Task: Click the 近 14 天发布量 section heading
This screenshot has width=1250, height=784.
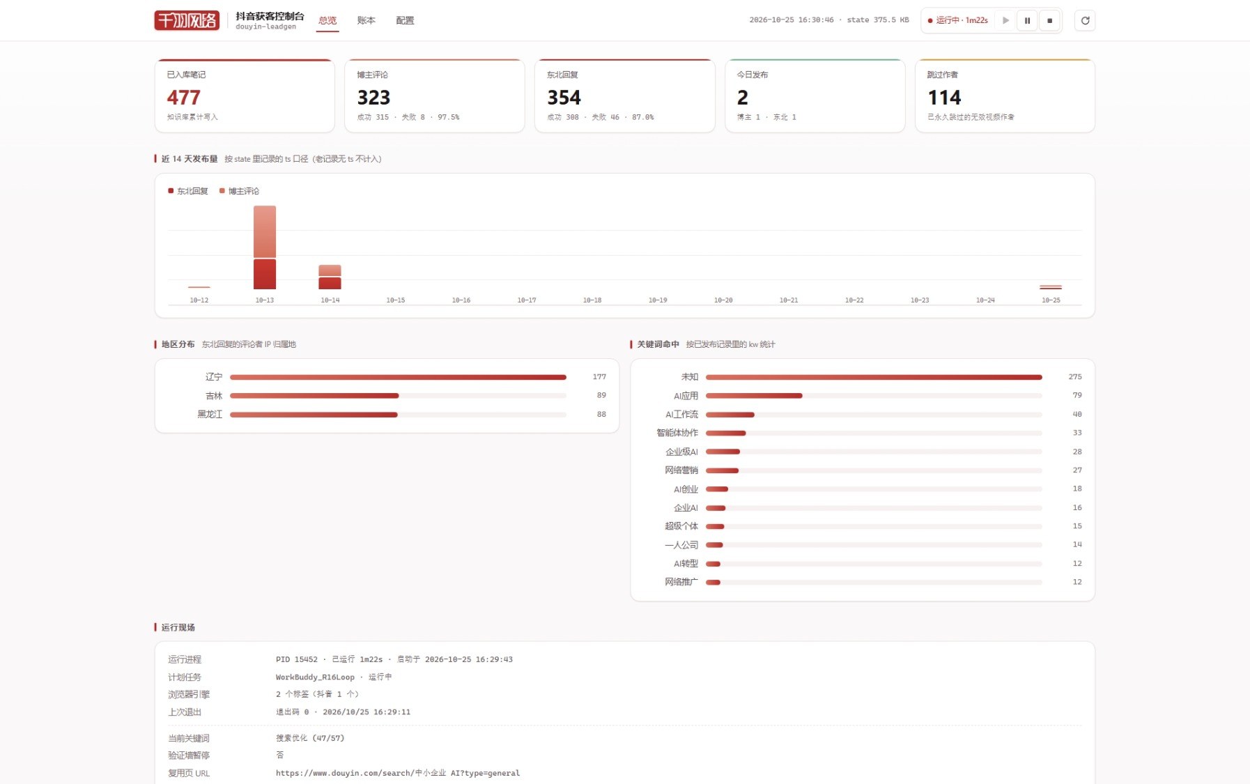Action: coord(190,159)
